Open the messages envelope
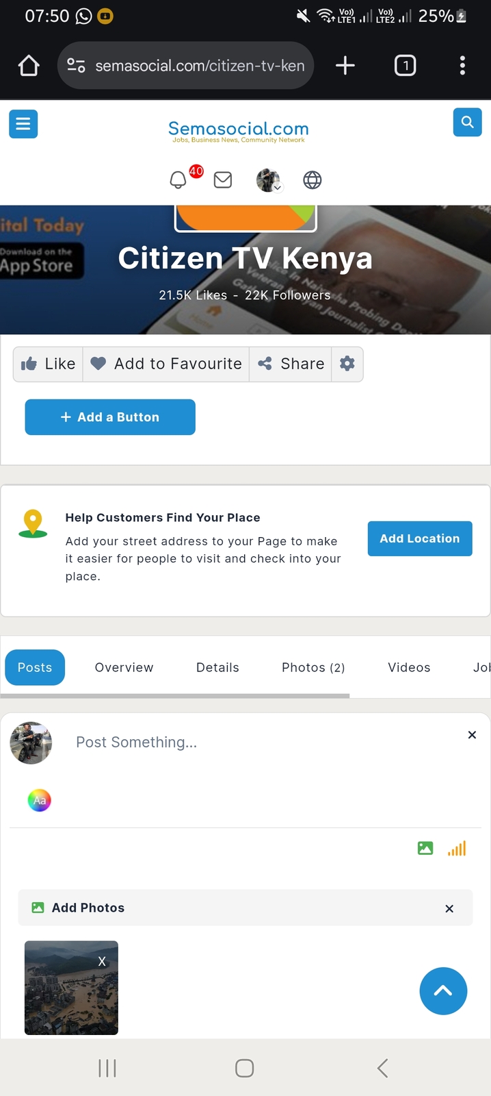The height and width of the screenshot is (1096, 491). click(223, 180)
